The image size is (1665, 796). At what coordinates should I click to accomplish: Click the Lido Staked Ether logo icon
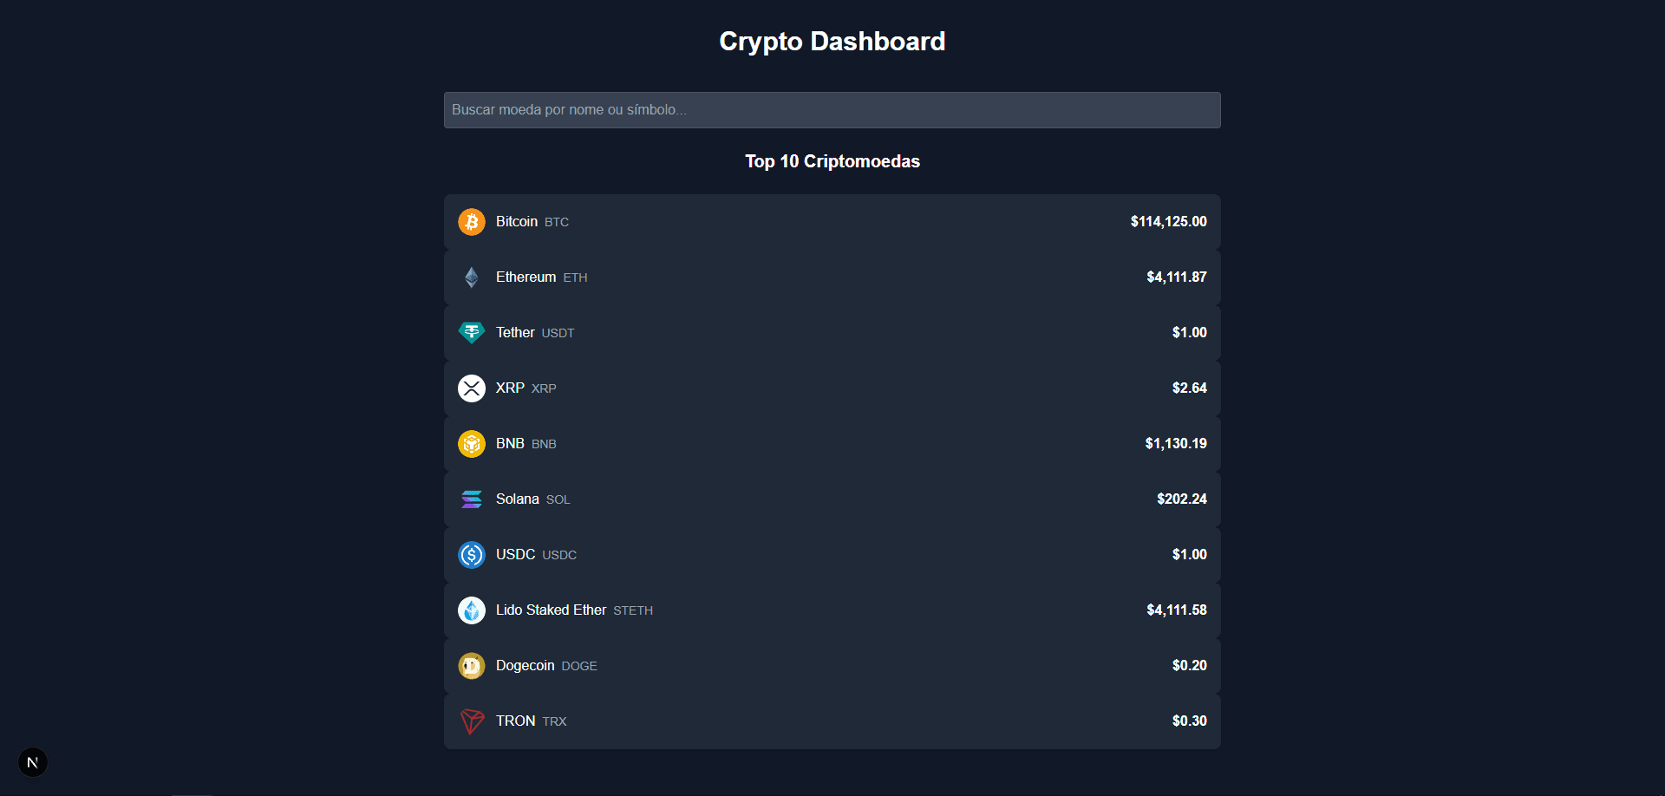(472, 610)
